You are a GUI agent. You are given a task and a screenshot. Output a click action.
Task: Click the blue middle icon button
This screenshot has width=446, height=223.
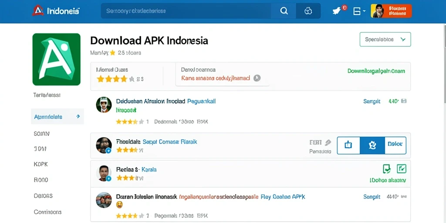pos(372,145)
